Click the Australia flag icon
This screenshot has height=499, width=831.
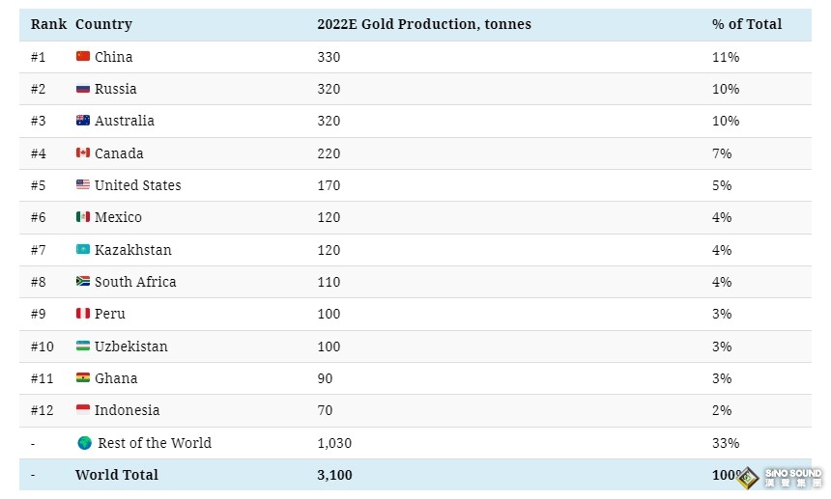click(83, 121)
